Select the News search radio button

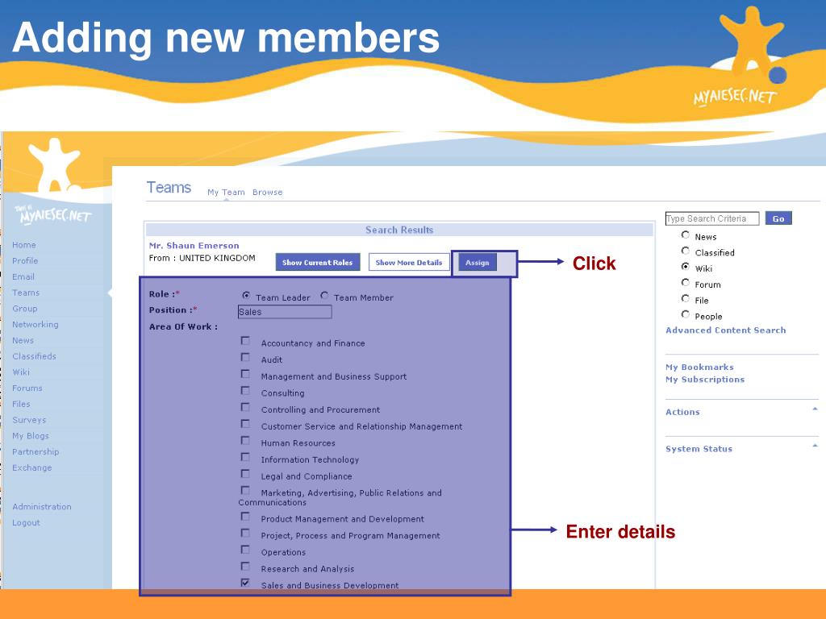coord(686,235)
